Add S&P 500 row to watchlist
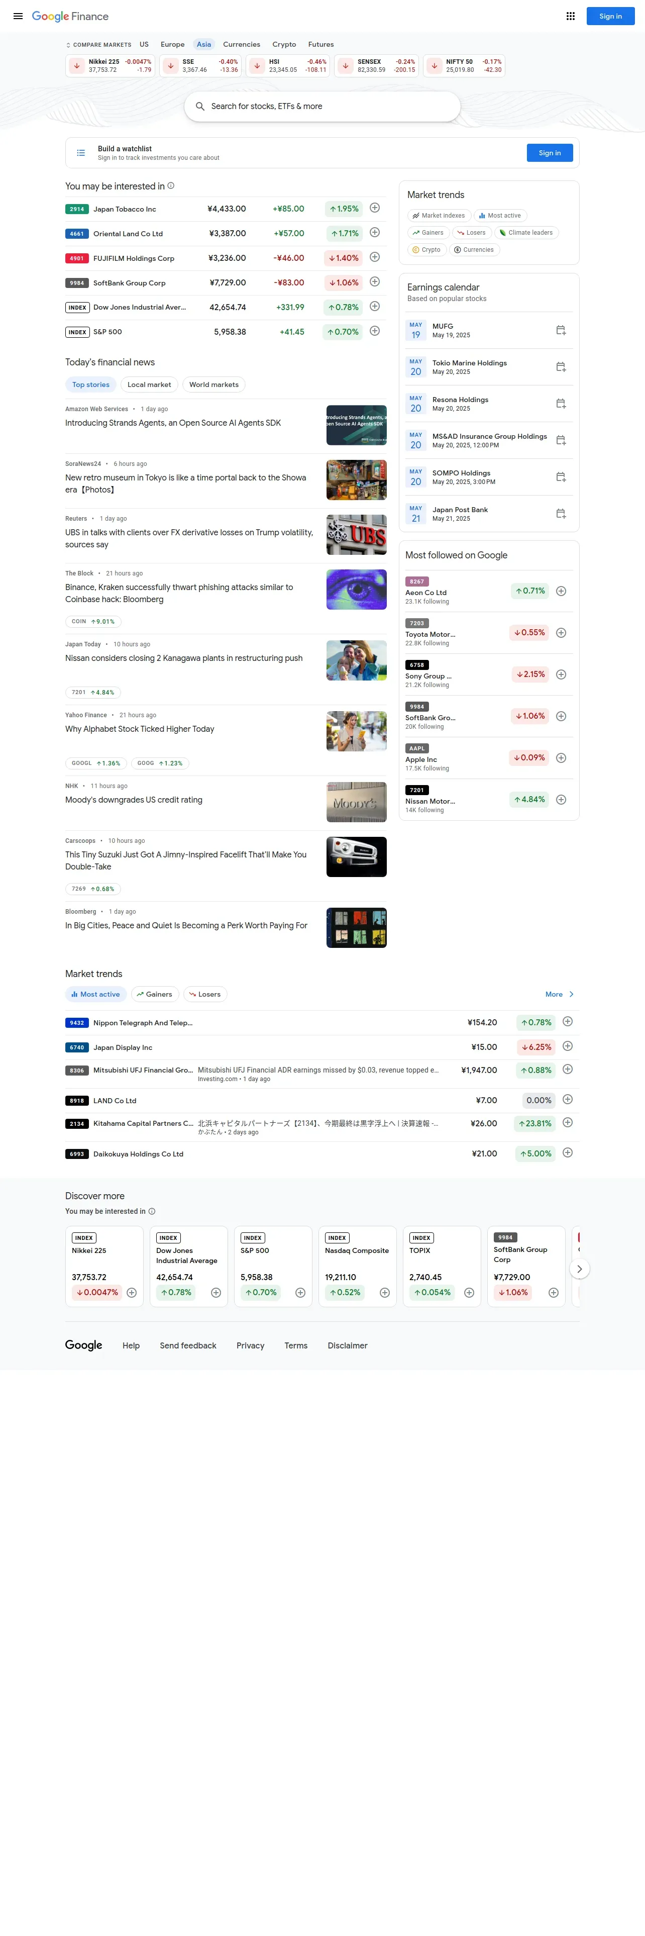 [375, 331]
